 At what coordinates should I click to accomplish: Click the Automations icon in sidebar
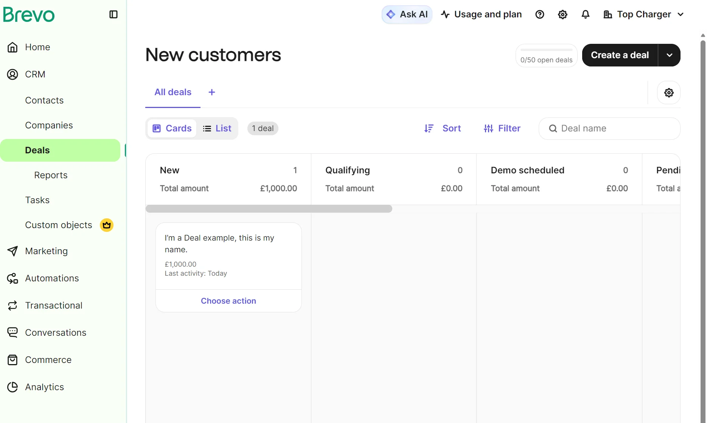pyautogui.click(x=12, y=278)
